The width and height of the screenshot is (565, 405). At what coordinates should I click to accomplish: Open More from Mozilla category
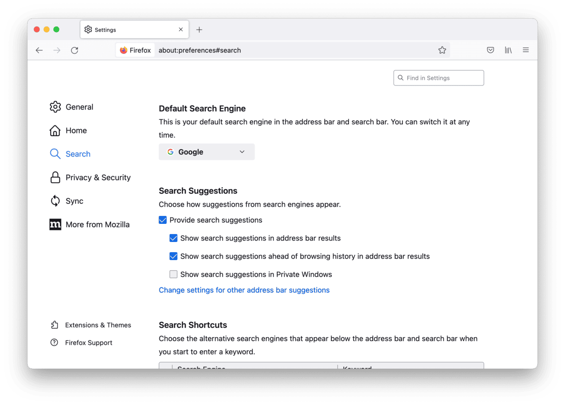pyautogui.click(x=90, y=225)
